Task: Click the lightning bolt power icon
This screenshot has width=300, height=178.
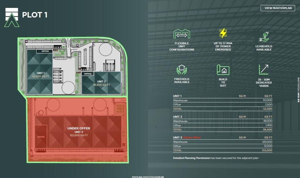Action: [223, 33]
